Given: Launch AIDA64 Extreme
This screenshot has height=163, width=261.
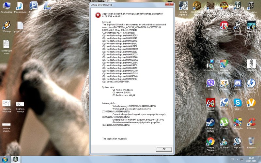Looking at the screenshot, I should coord(210,105).
